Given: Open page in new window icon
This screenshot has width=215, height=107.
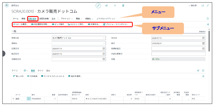Looking at the screenshot, I should pyautogui.click(x=203, y=6).
